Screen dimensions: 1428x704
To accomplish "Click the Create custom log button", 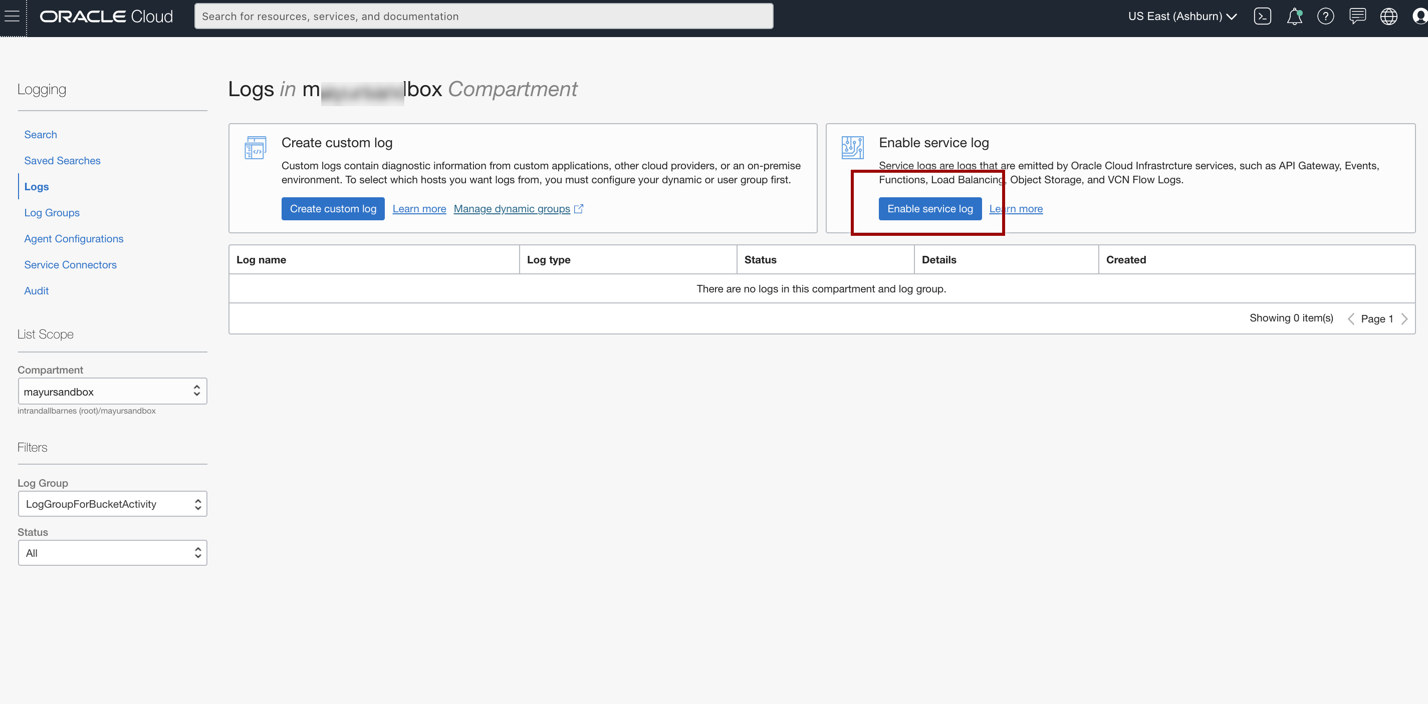I will 333,209.
